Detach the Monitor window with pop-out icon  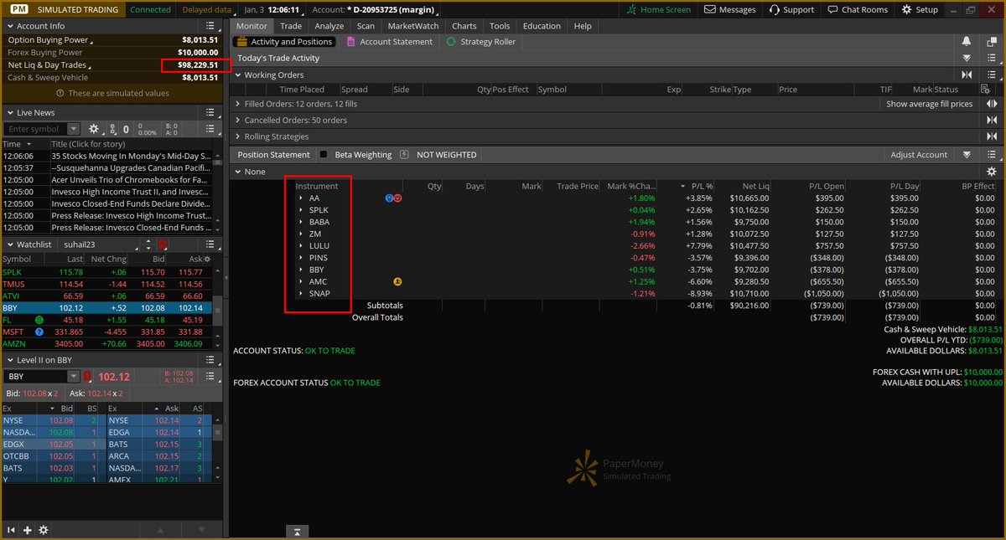point(992,41)
